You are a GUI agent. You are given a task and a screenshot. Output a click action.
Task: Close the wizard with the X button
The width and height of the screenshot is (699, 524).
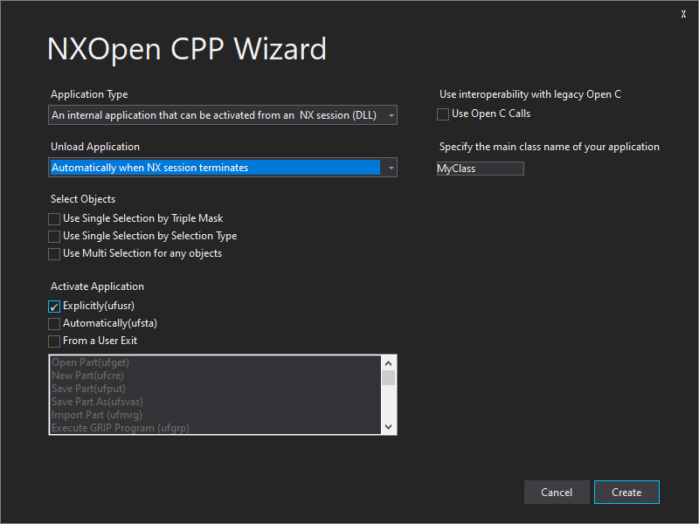tap(683, 14)
